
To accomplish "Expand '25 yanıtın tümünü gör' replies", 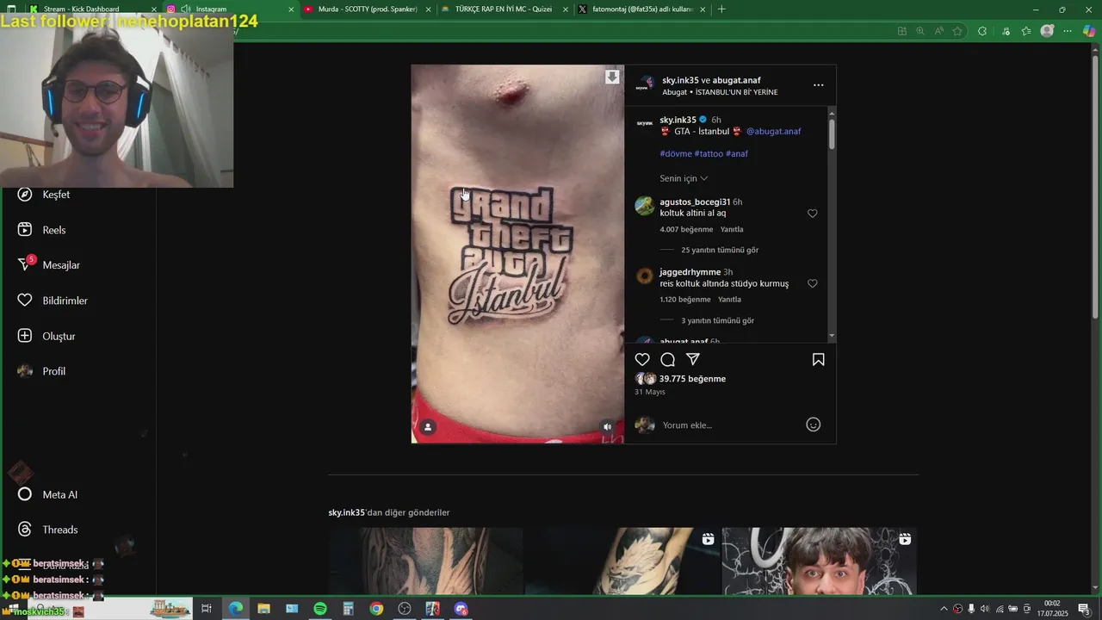I will coord(720,250).
